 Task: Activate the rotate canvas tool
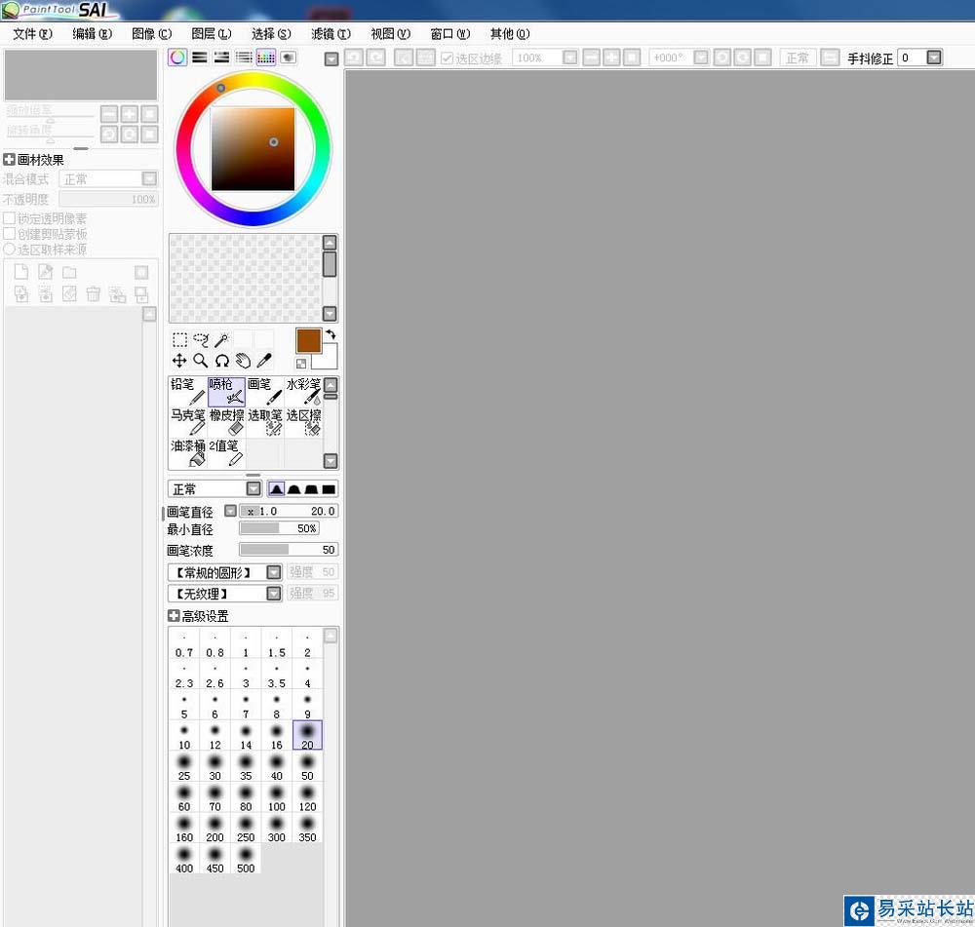tap(222, 361)
